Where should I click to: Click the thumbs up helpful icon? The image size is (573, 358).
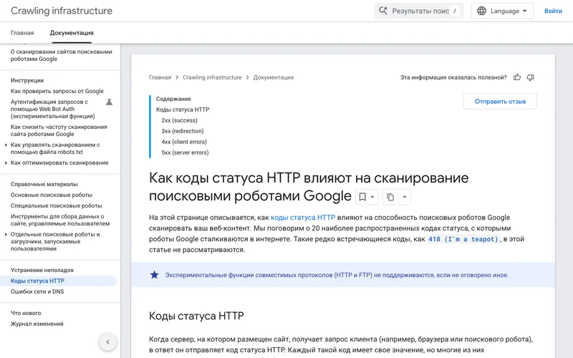tap(516, 77)
